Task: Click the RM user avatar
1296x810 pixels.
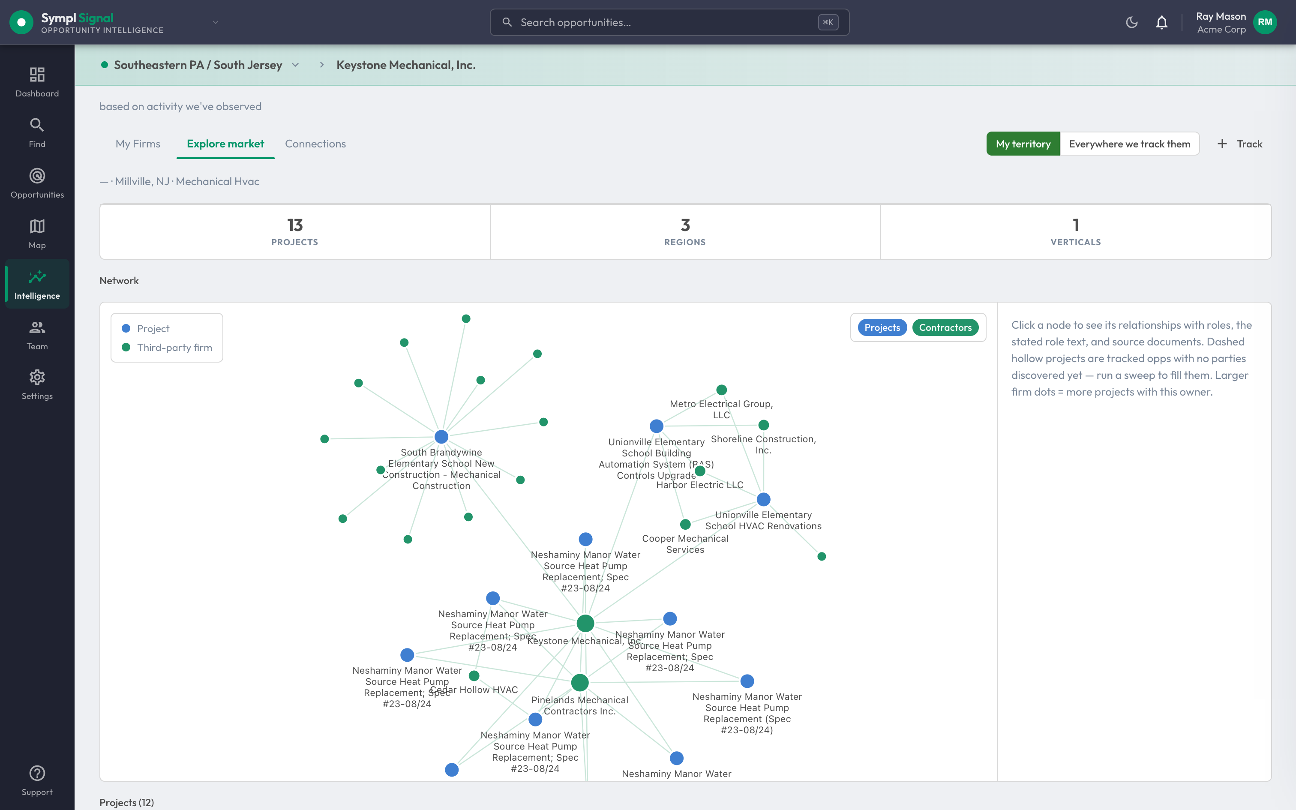Action: tap(1265, 22)
